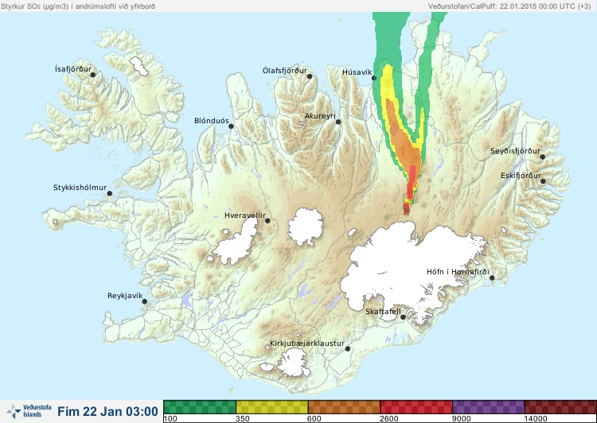Click the Seyðisfjörður label
This screenshot has width=597, height=423.
coord(515,151)
